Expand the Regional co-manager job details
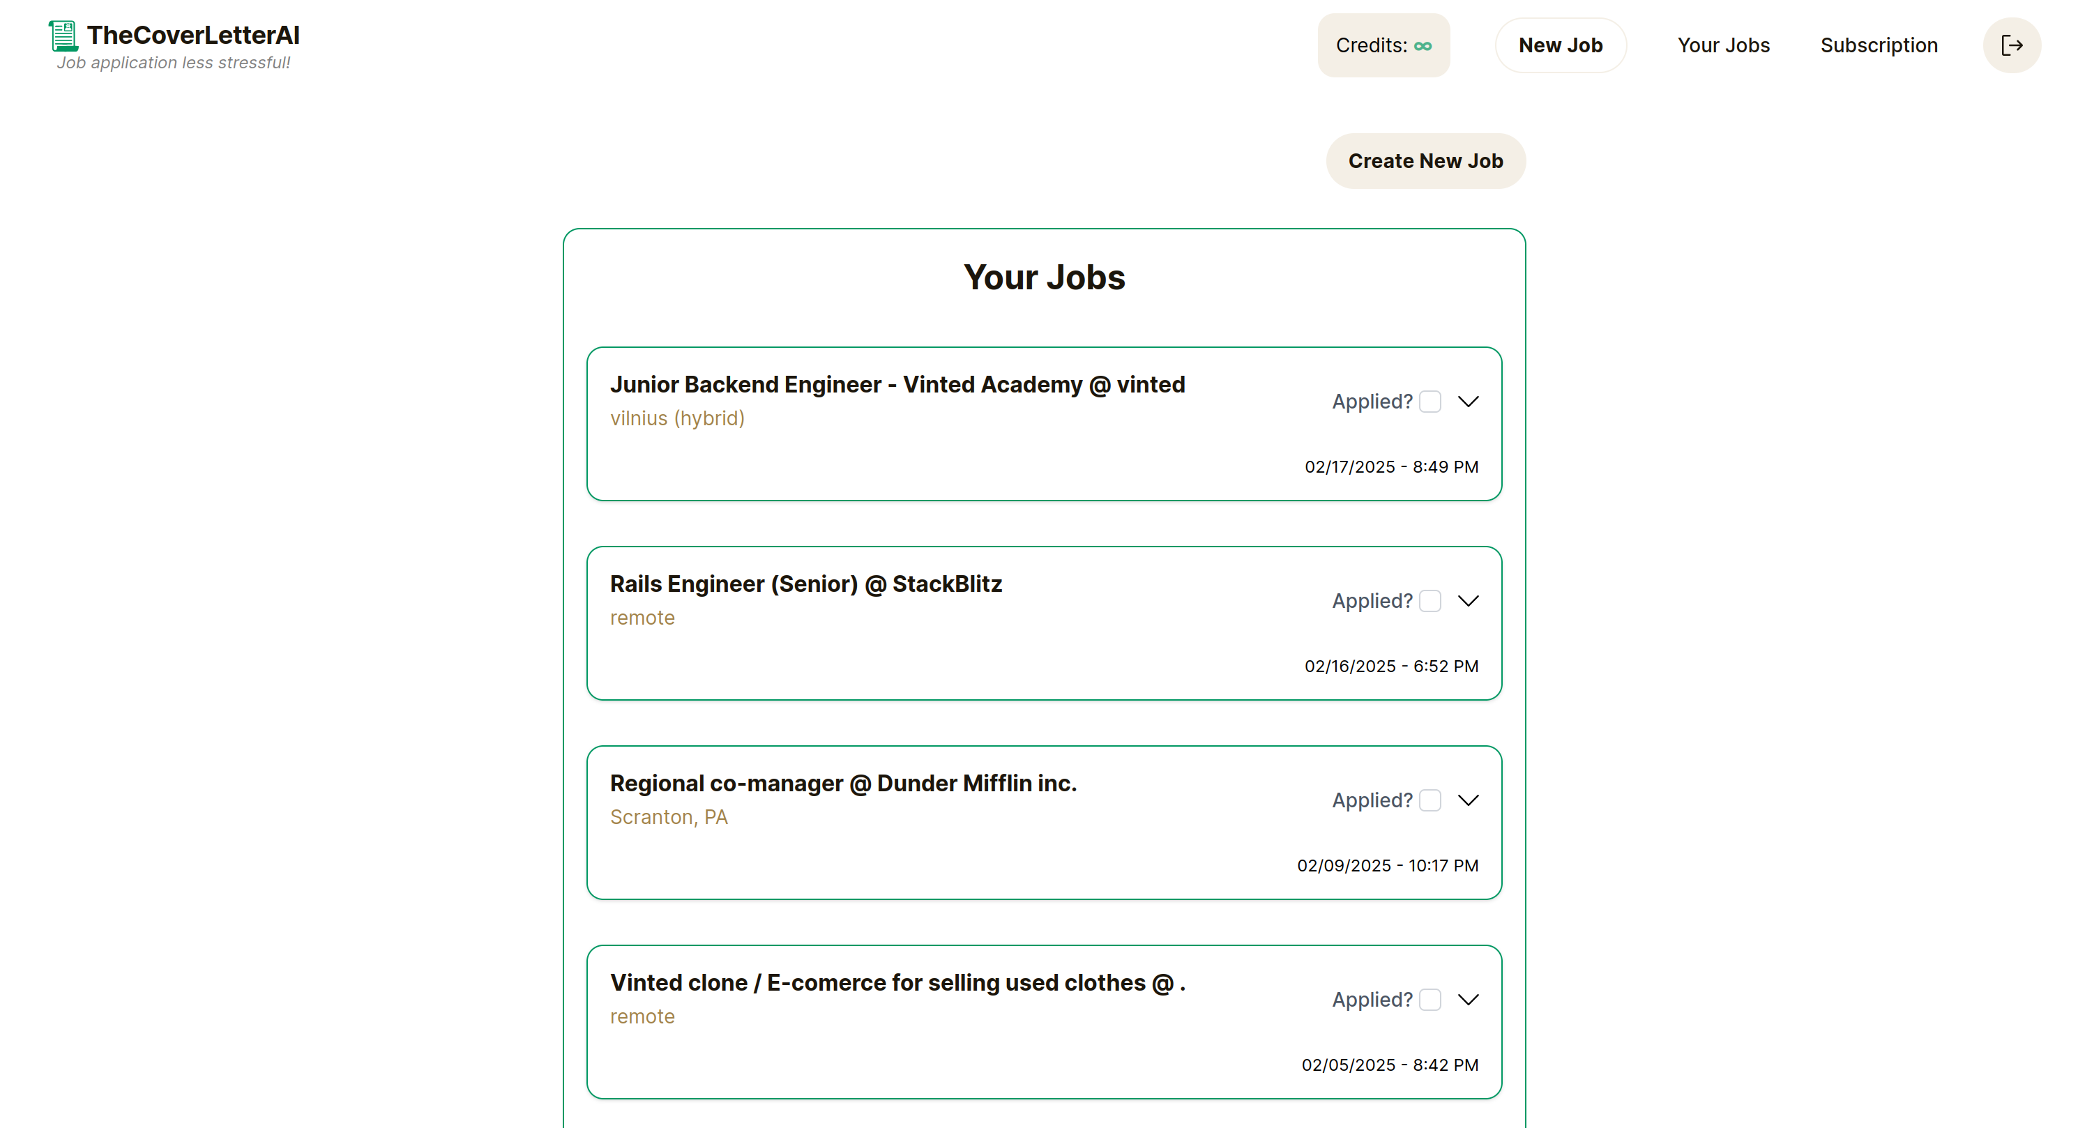Screen dimensions: 2078x1128 [x=1468, y=800]
